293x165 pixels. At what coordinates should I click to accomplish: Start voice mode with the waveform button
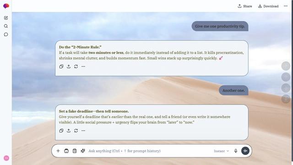pos(245,151)
